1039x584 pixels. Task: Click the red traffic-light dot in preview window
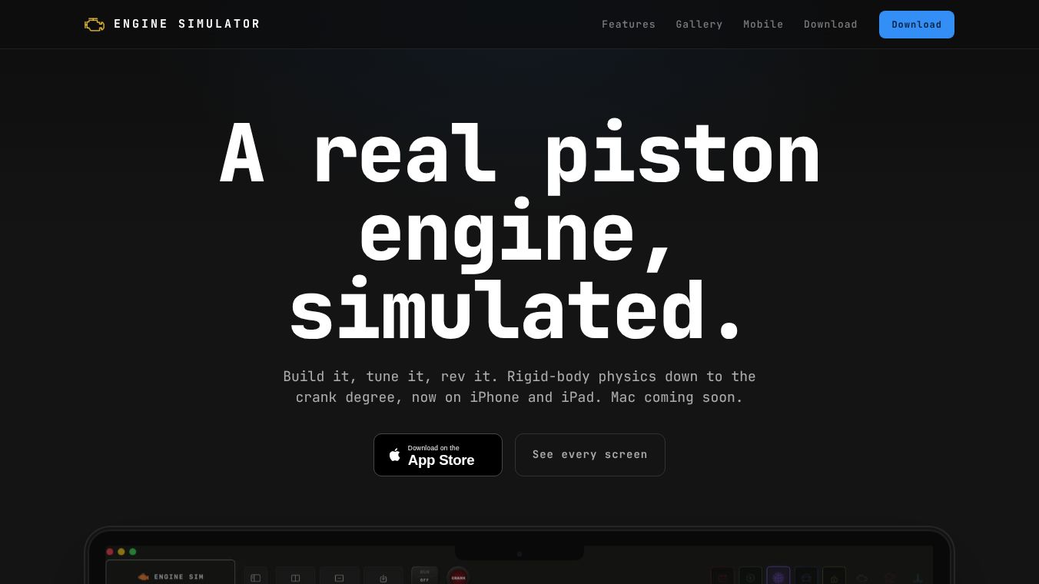(110, 552)
